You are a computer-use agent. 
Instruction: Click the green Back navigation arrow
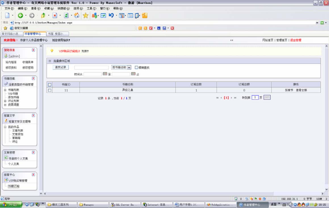20,15
